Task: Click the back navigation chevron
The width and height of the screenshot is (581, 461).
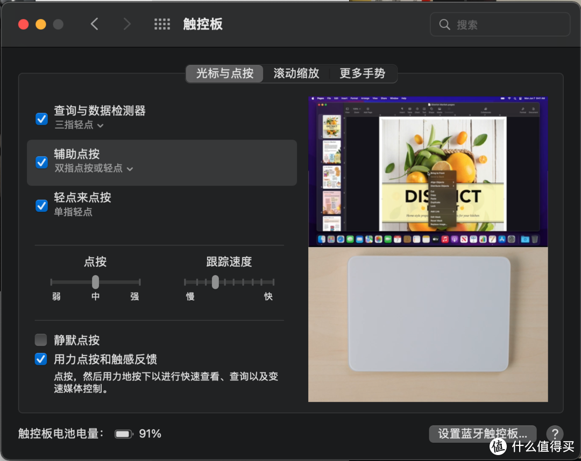Action: pos(95,24)
